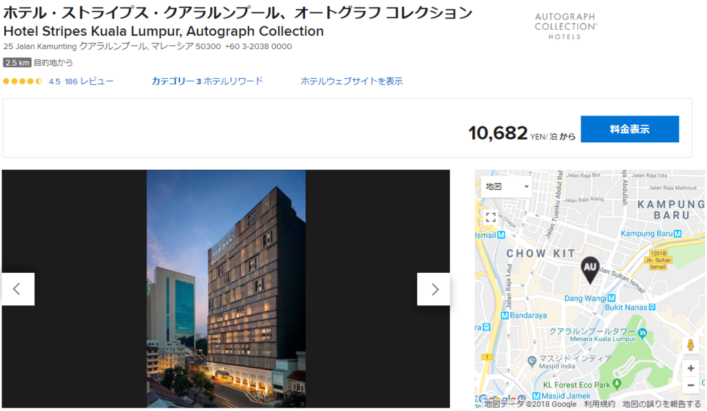Click the Autograph Collection Hotels logo

click(x=565, y=26)
